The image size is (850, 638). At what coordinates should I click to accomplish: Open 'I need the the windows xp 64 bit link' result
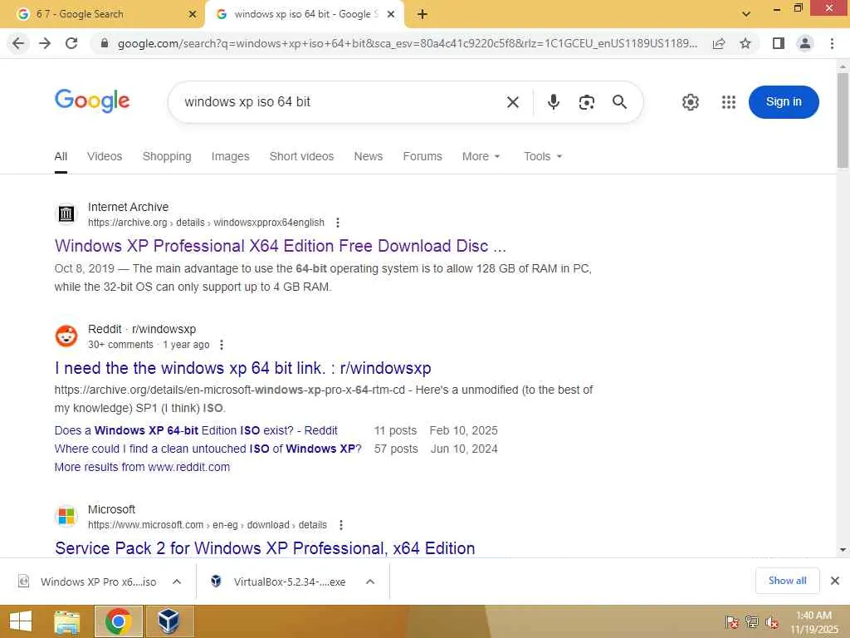coord(243,368)
